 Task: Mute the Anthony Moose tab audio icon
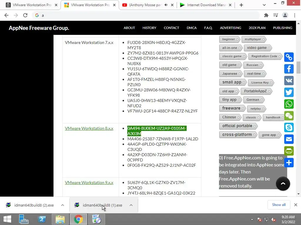[x=166, y=5]
